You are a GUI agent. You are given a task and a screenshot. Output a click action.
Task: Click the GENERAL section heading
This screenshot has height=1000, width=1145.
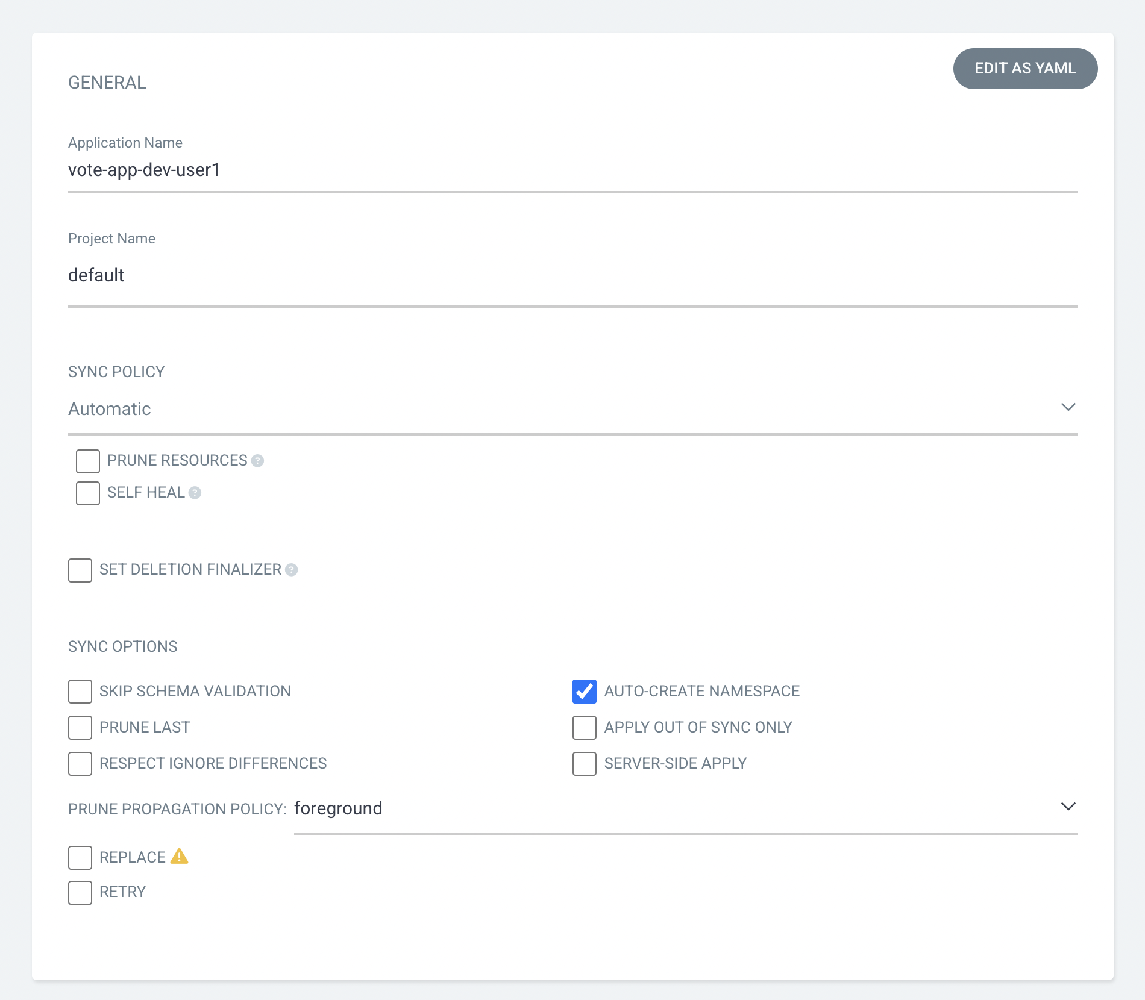tap(107, 83)
